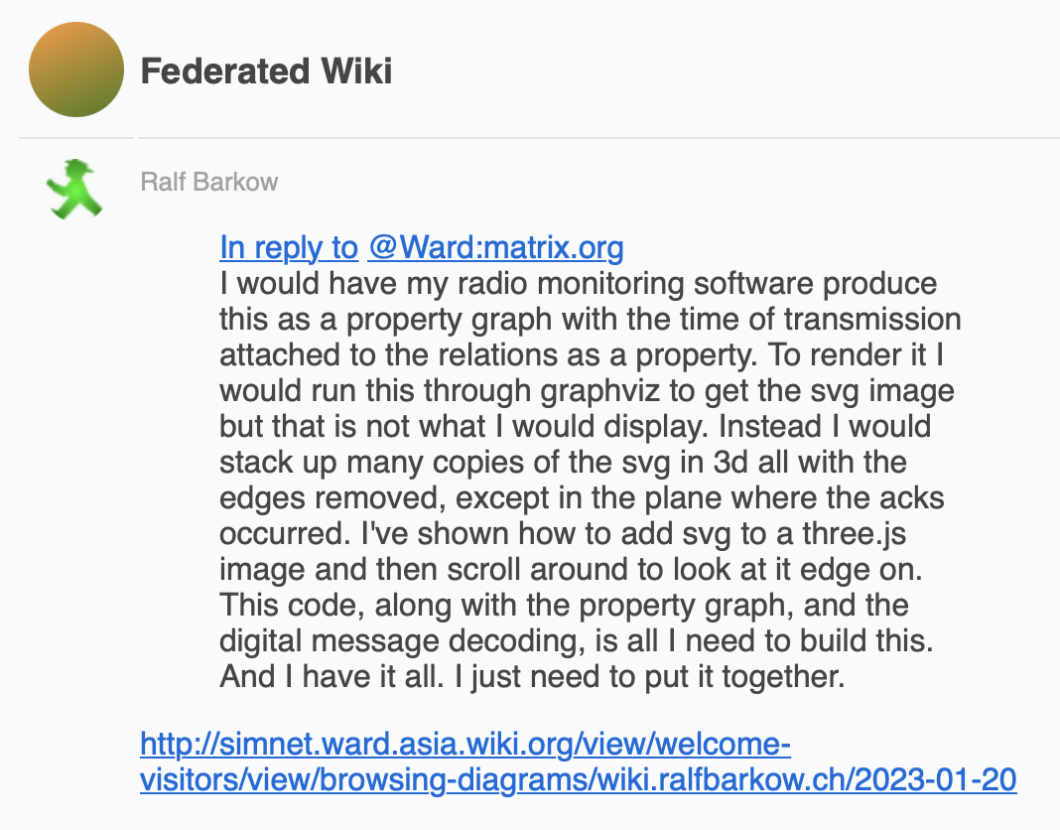The image size is (1060, 830).
Task: Click the line beginning "but that is not"
Action: point(576,426)
